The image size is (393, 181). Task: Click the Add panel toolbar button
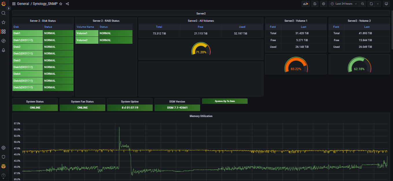tap(305, 4)
